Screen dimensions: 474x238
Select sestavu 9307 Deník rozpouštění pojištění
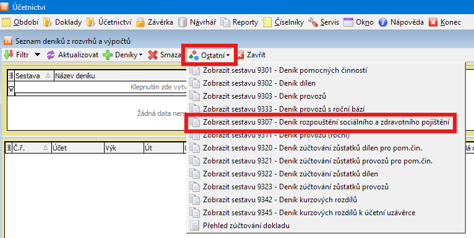326,122
